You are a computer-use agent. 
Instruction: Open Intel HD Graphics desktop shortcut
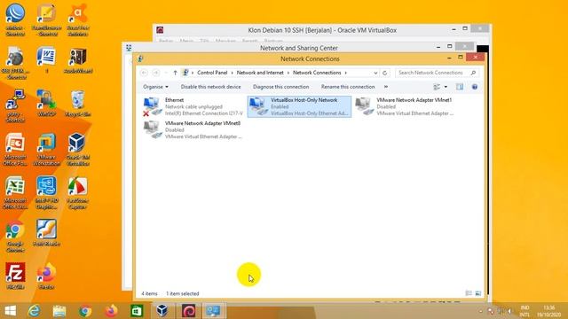(x=46, y=192)
